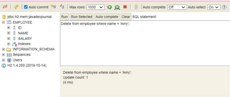Click the Run Selected button

pyautogui.click(x=82, y=17)
